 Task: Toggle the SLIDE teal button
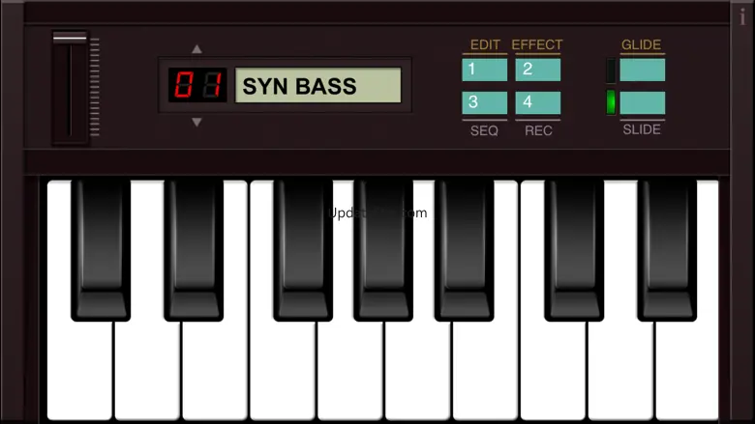coord(643,102)
